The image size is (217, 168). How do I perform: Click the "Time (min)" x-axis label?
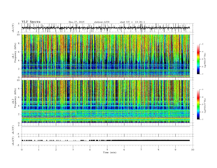tap(110, 152)
